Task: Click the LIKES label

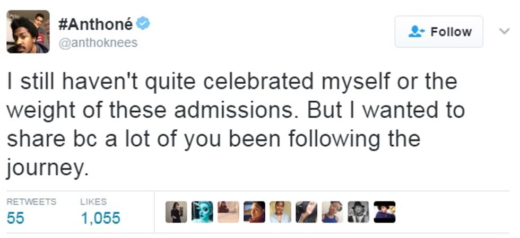Action: click(x=93, y=201)
